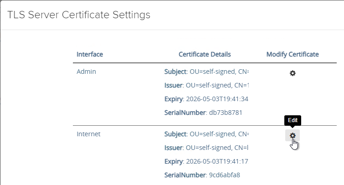Click the Internet interface name

coord(88,134)
